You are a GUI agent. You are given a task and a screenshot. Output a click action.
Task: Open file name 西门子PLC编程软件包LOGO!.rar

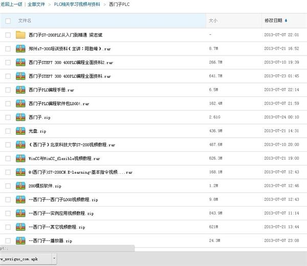tap(59, 104)
